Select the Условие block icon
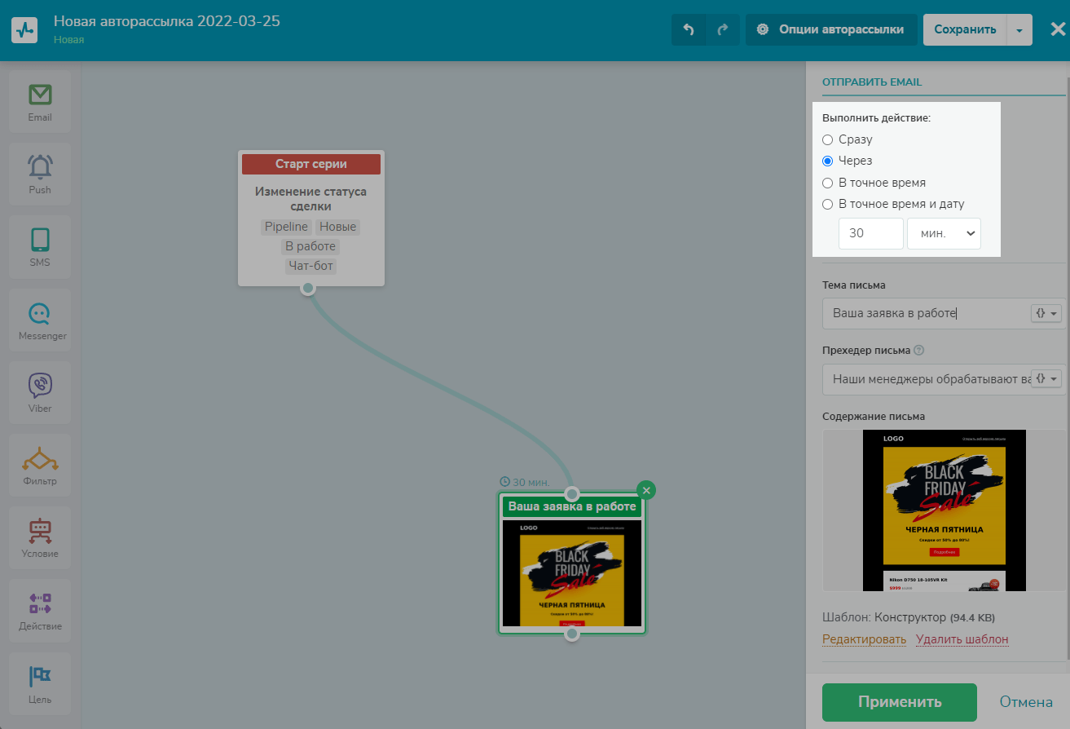The image size is (1070, 729). coord(40,537)
